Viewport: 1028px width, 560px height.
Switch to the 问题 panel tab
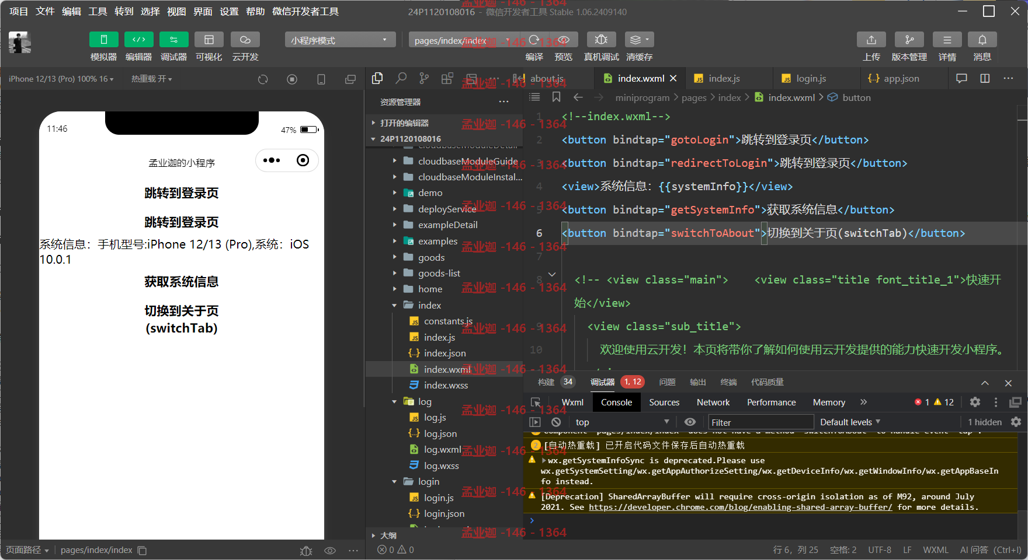(667, 382)
